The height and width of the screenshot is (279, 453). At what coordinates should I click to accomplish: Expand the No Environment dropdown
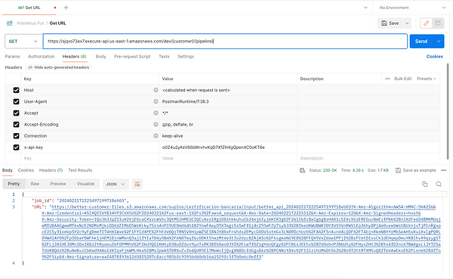(412, 8)
